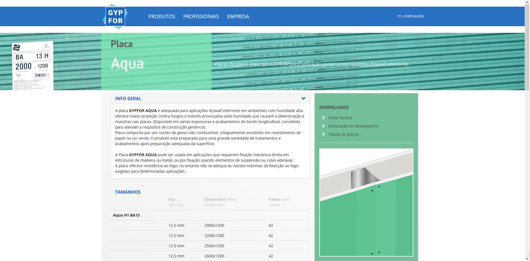Click arrow icon beside Declaração de Desempenho
The width and height of the screenshot is (530, 261).
pyautogui.click(x=323, y=126)
